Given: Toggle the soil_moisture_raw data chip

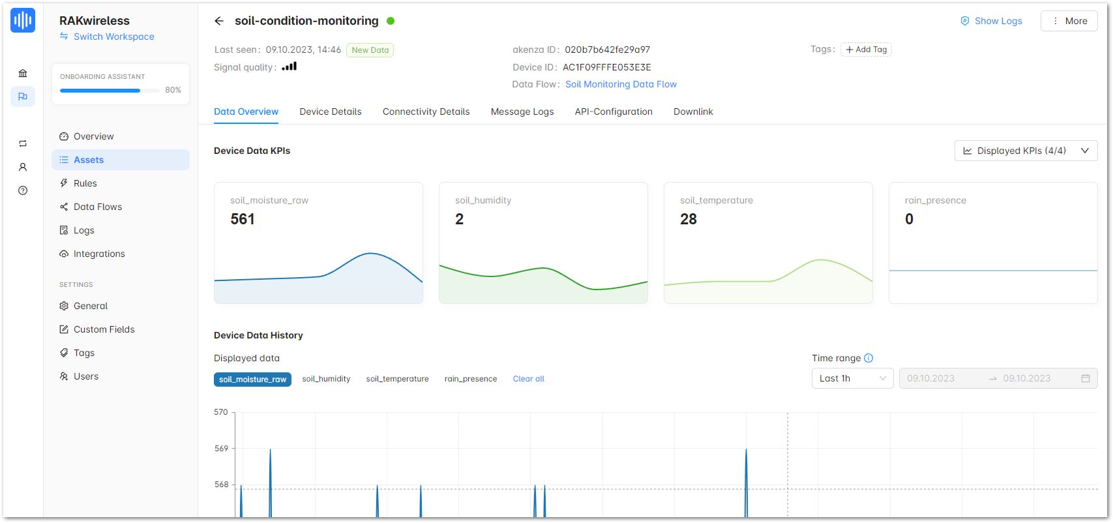Looking at the screenshot, I should click(252, 380).
